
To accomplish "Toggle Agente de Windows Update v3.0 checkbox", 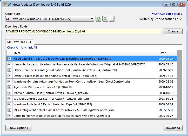I will point(9,87).
